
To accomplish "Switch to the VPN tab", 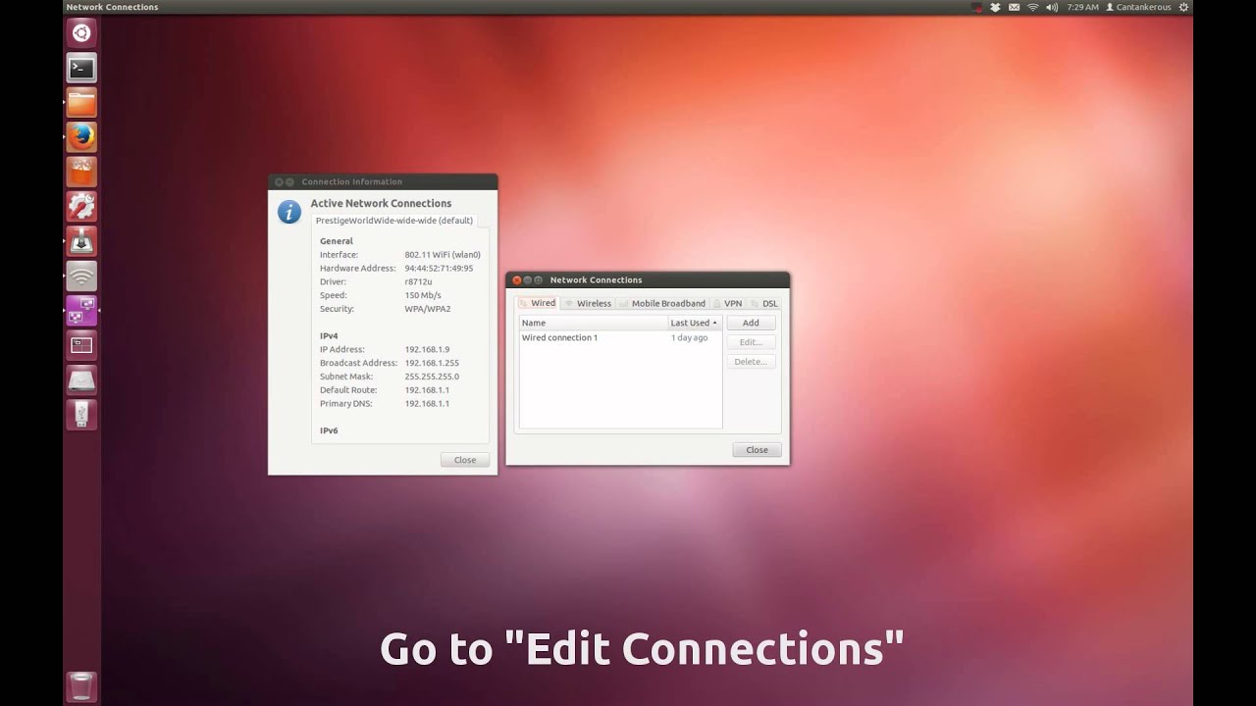I will [727, 303].
